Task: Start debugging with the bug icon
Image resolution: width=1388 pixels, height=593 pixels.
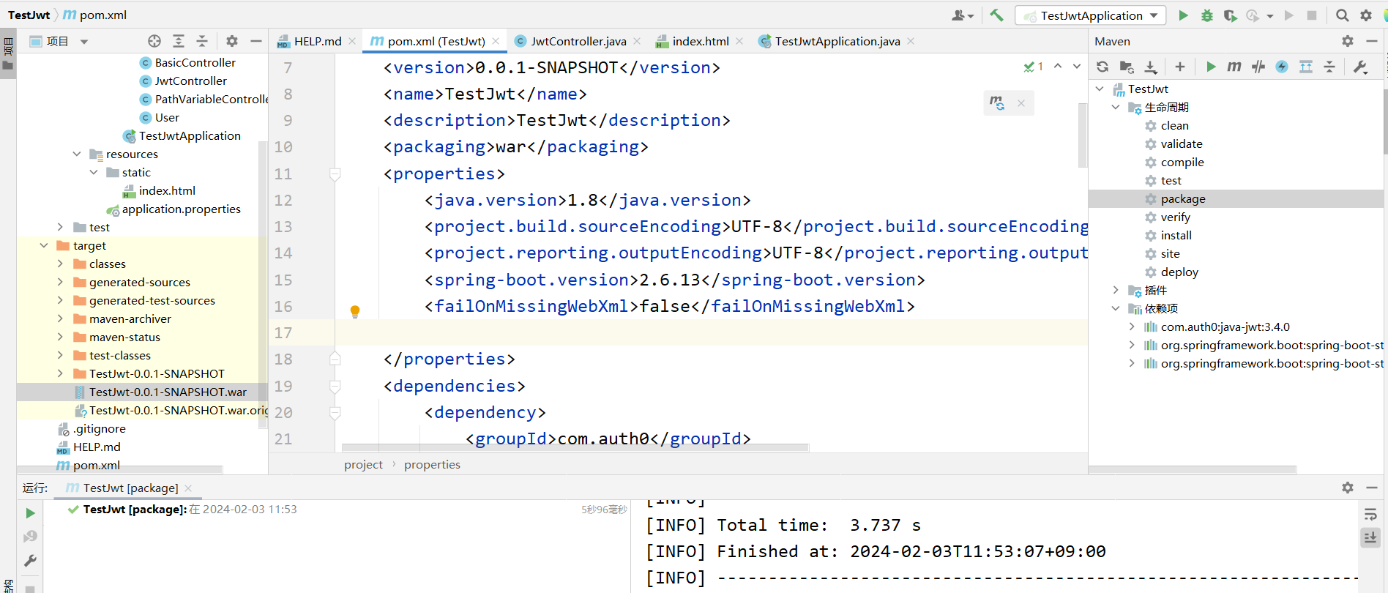Action: click(x=1207, y=15)
